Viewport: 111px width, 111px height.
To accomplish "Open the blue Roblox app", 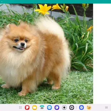I will coord(82,108).
